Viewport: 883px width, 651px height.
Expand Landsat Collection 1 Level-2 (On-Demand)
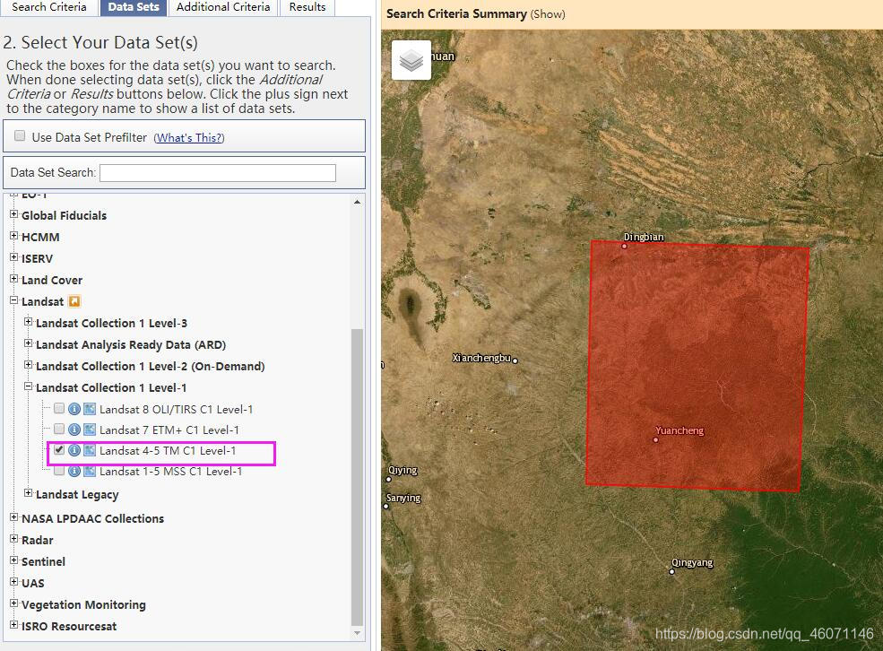[28, 365]
